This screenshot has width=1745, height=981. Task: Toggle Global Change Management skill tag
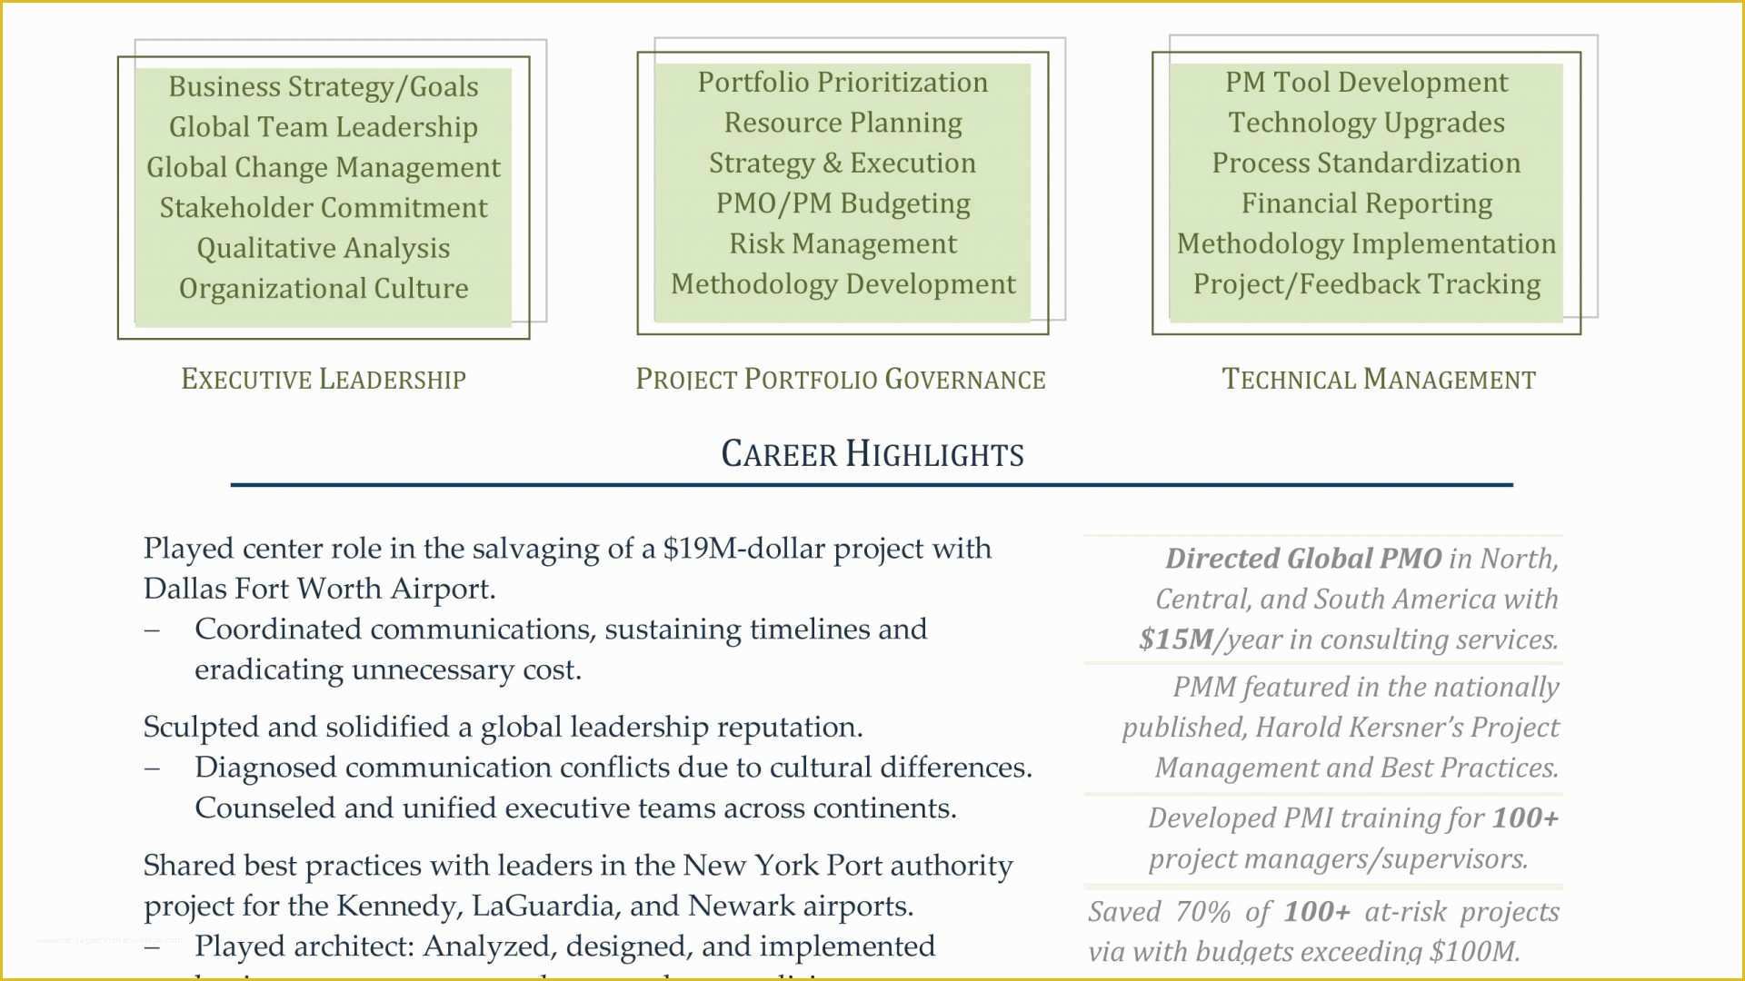(x=324, y=166)
